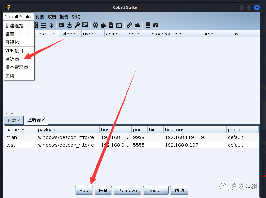Click the Edit listener button
Screen dimensions: 266x198
point(103,191)
